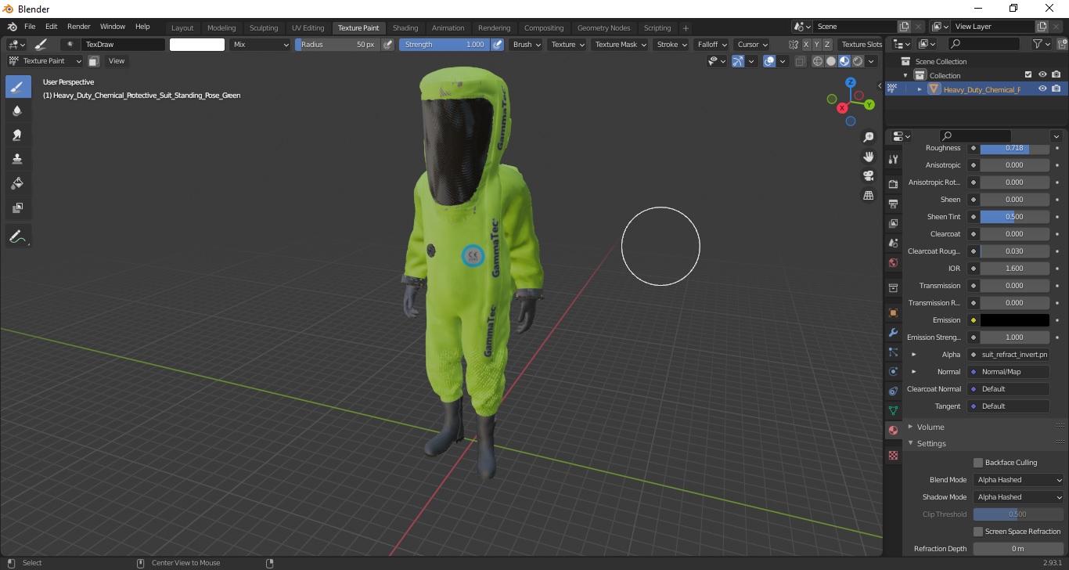The image size is (1069, 570).
Task: Open the Shadow Mode Alpha Hashed dropdown
Action: click(x=1020, y=497)
